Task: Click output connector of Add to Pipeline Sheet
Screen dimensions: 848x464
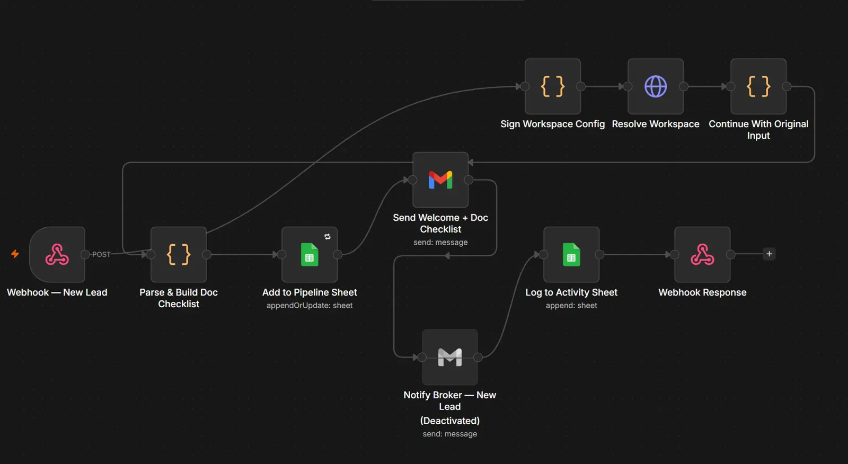Action: click(x=338, y=254)
